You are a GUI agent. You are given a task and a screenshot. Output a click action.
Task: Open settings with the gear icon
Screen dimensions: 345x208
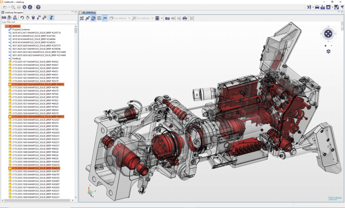coord(24,7)
